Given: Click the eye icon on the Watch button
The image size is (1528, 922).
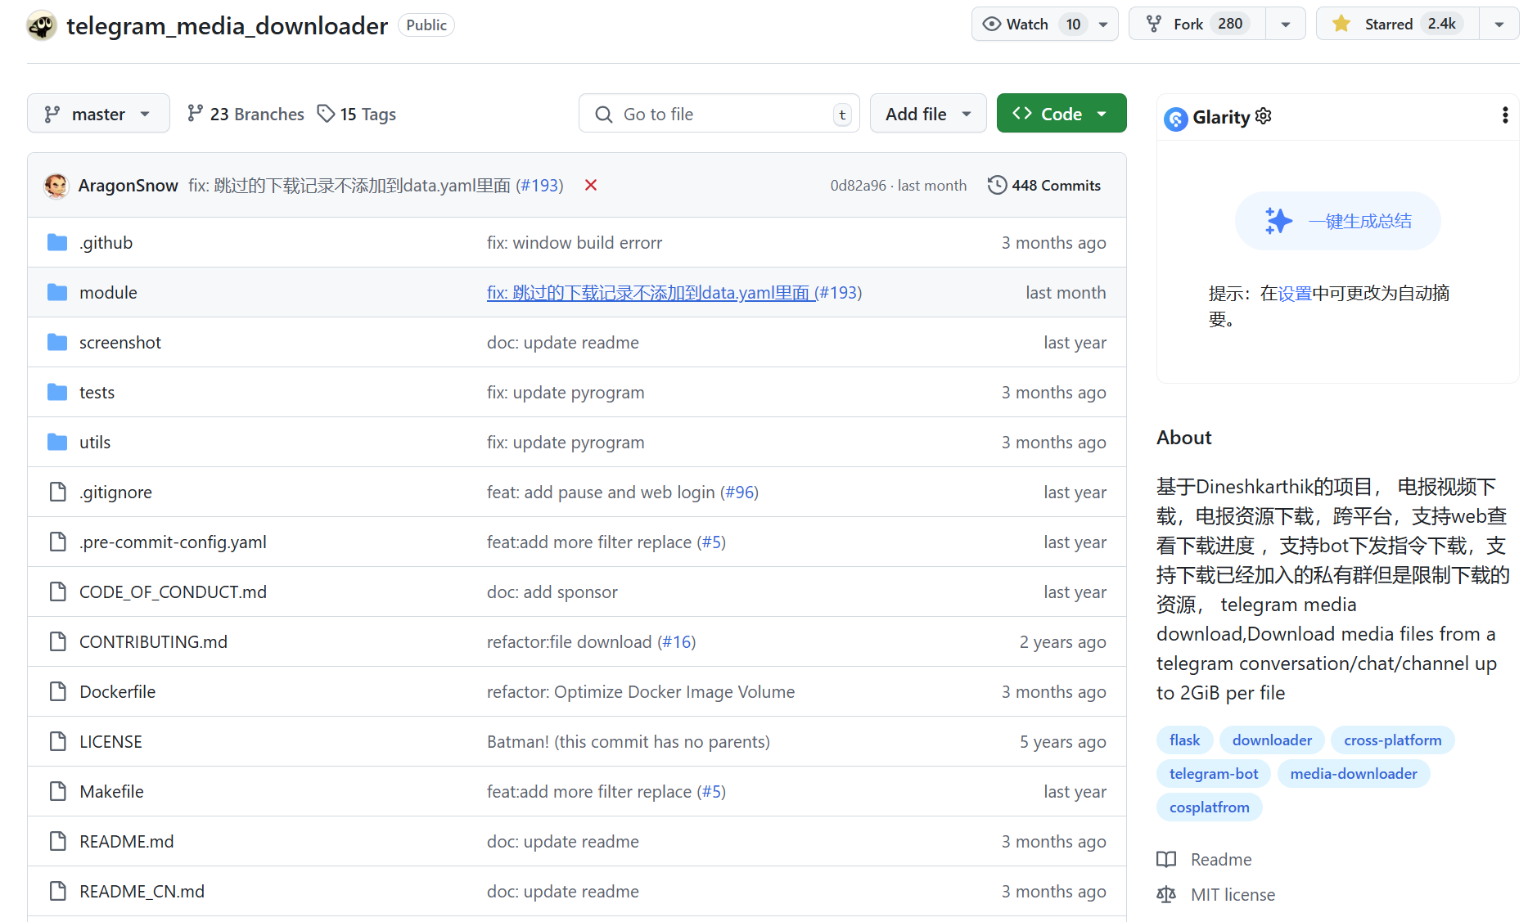Looking at the screenshot, I should (x=991, y=24).
